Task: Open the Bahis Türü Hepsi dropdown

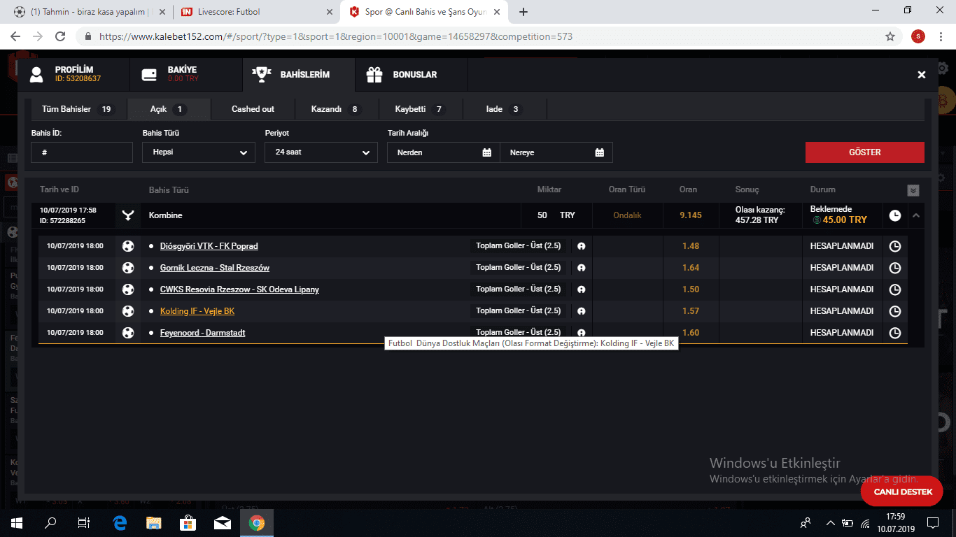Action: pyautogui.click(x=199, y=152)
